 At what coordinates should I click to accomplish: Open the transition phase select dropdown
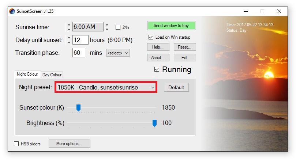118,53
